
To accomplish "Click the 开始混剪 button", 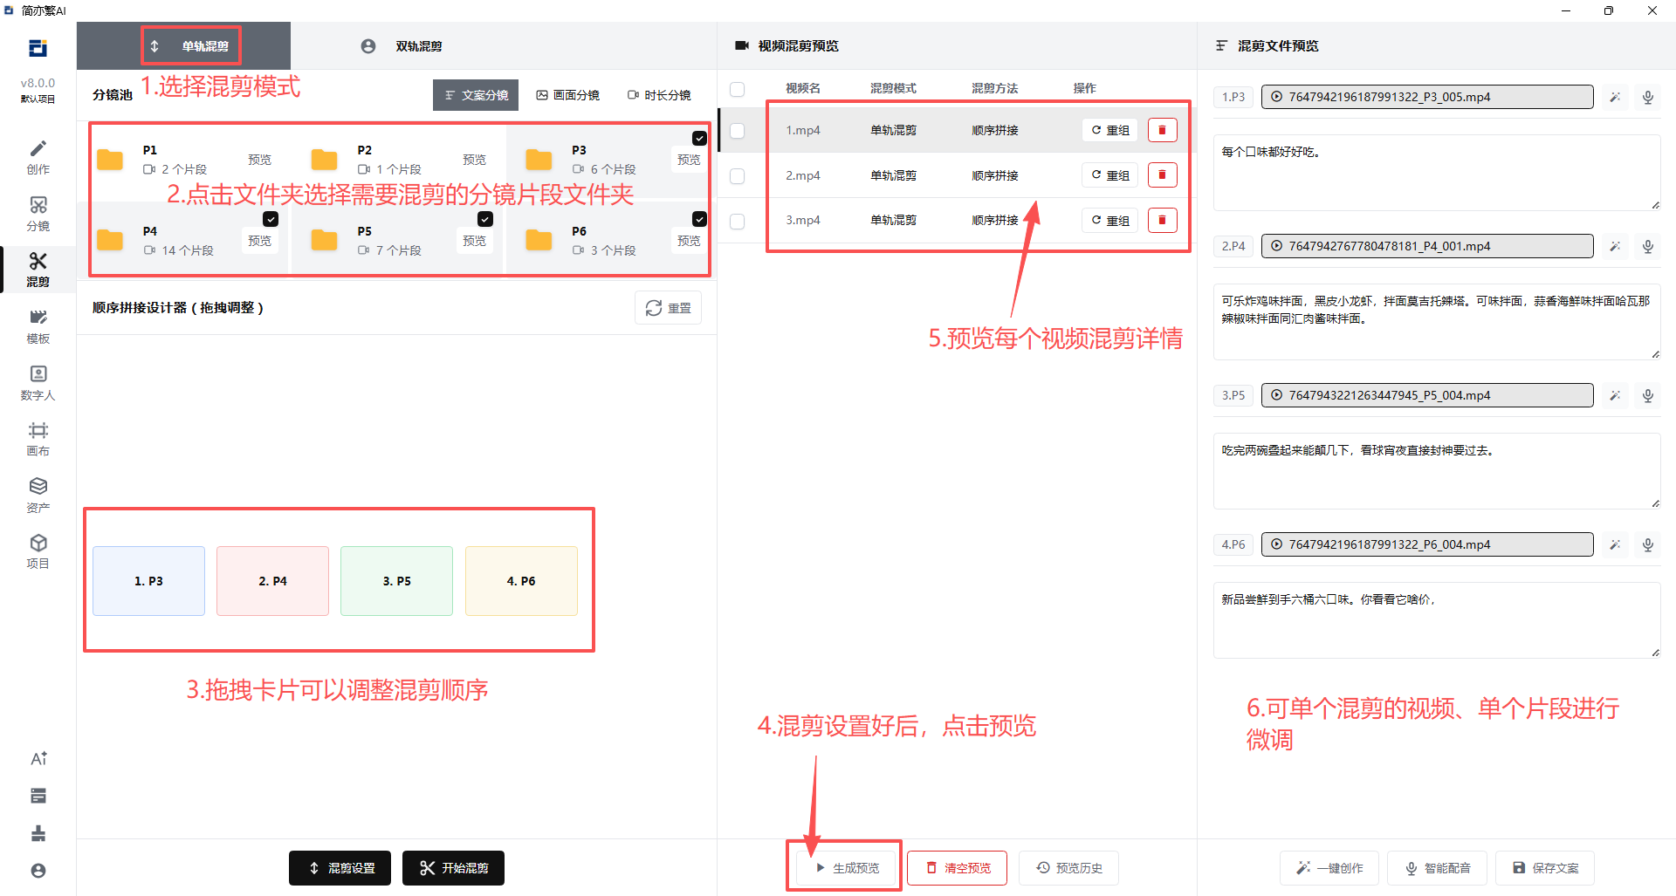I will coord(453,868).
